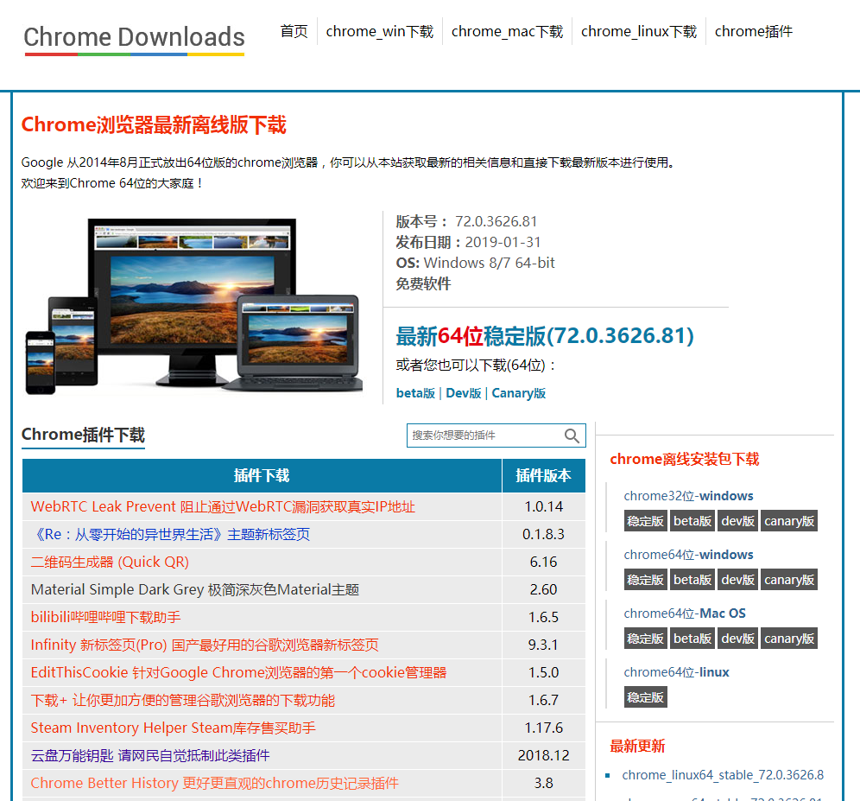Click the version cell 1.6.5

click(543, 617)
